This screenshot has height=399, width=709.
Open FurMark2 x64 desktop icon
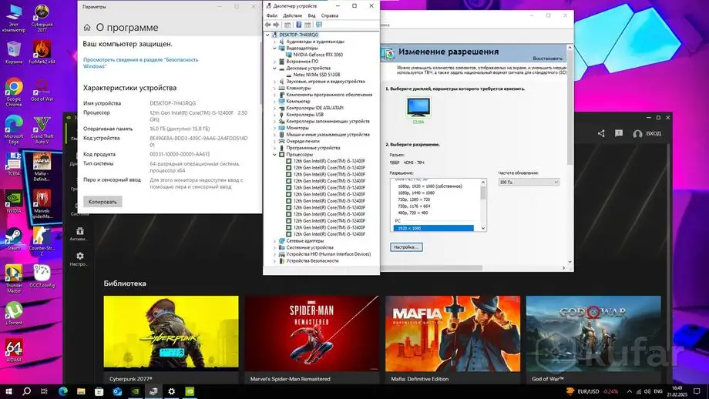[42, 52]
